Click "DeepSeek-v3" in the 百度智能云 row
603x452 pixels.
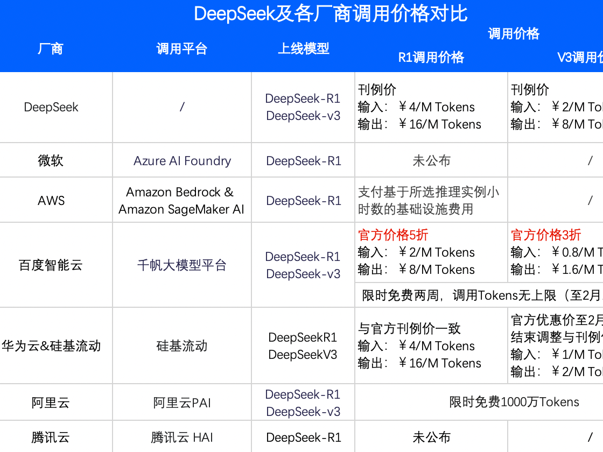303,274
